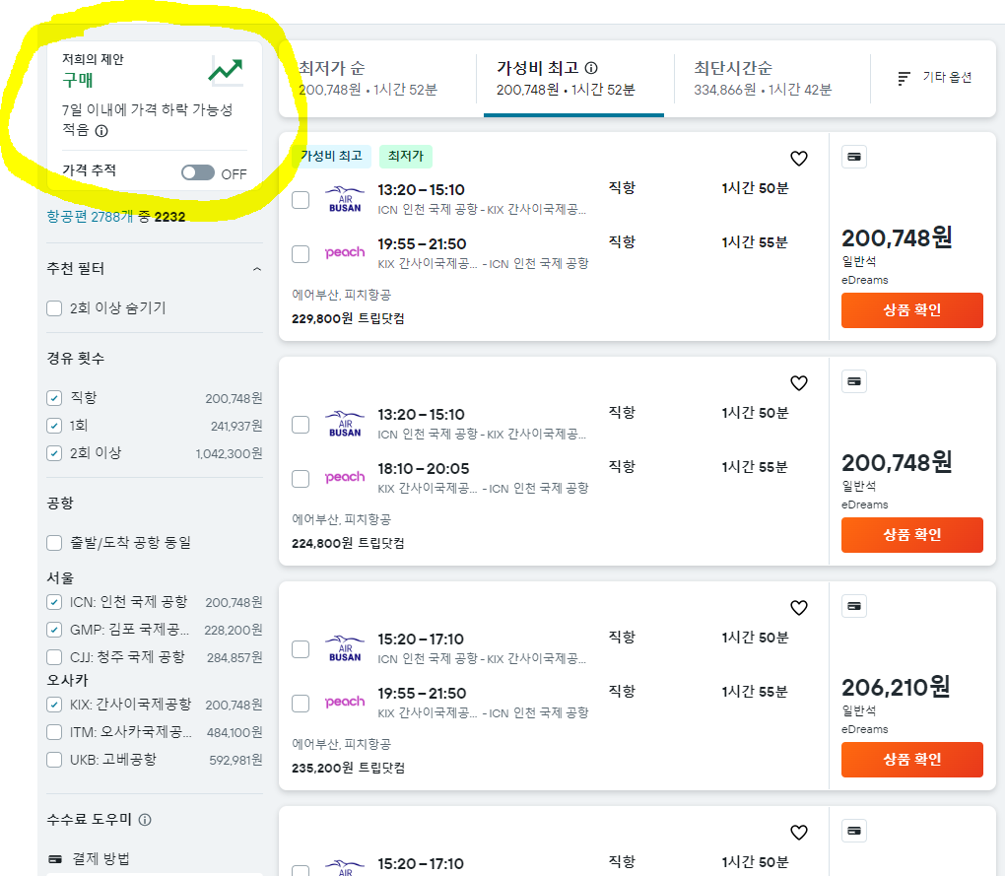Click the Peach airline logo
This screenshot has width=1005, height=876.
(343, 251)
